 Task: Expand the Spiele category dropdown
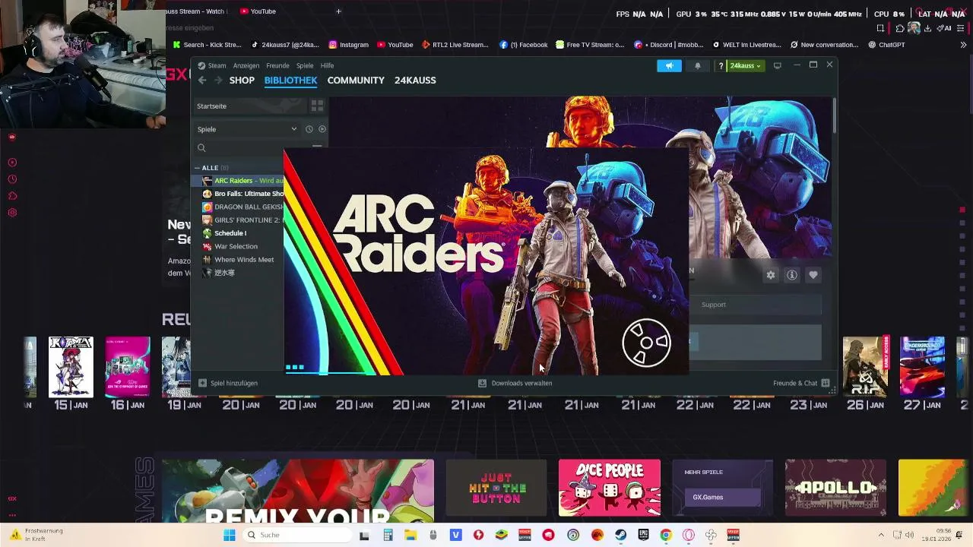point(293,129)
